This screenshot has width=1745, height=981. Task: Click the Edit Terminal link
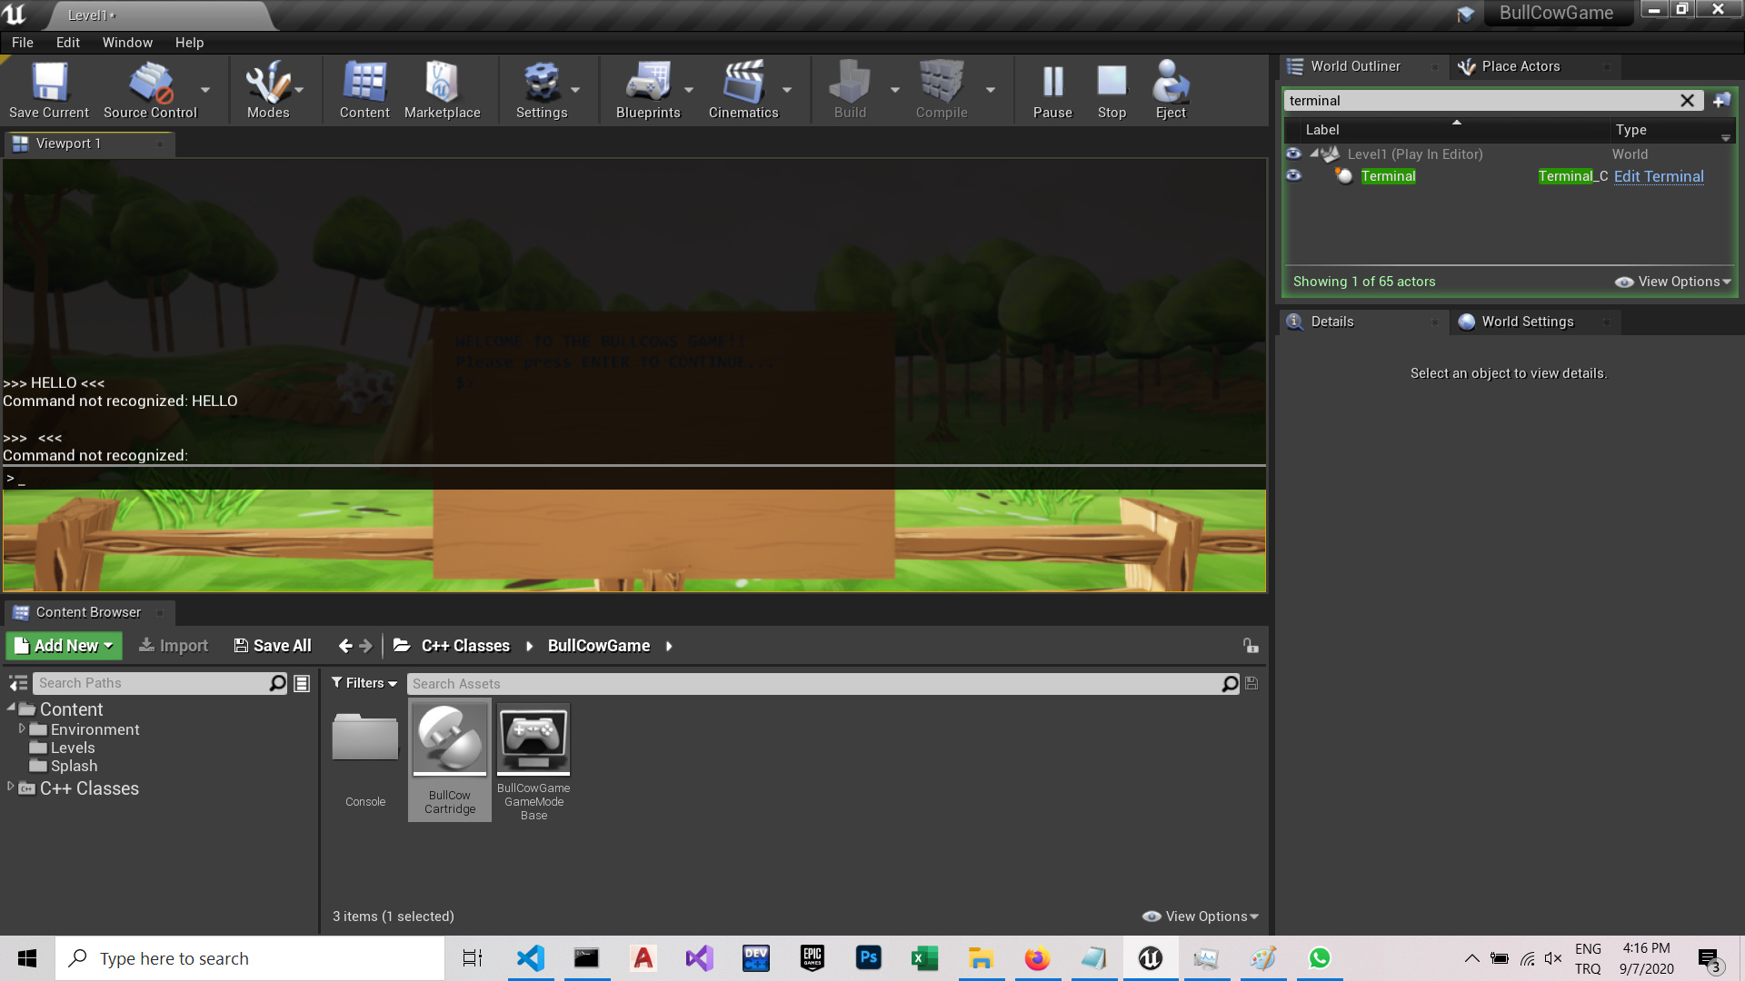1659,176
